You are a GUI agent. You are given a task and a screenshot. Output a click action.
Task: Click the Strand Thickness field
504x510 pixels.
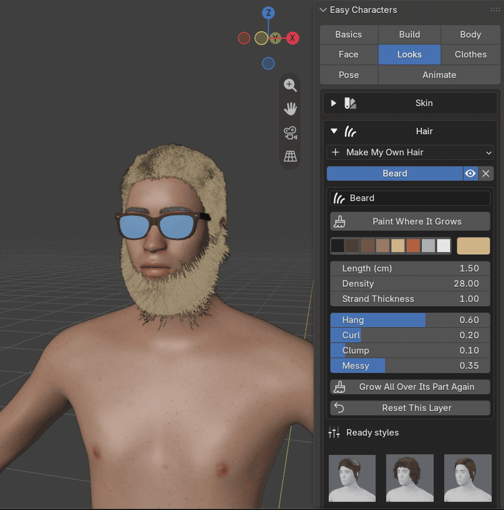point(410,299)
